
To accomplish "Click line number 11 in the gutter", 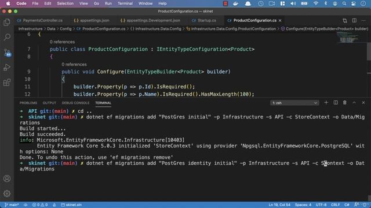I will [x=27, y=87].
